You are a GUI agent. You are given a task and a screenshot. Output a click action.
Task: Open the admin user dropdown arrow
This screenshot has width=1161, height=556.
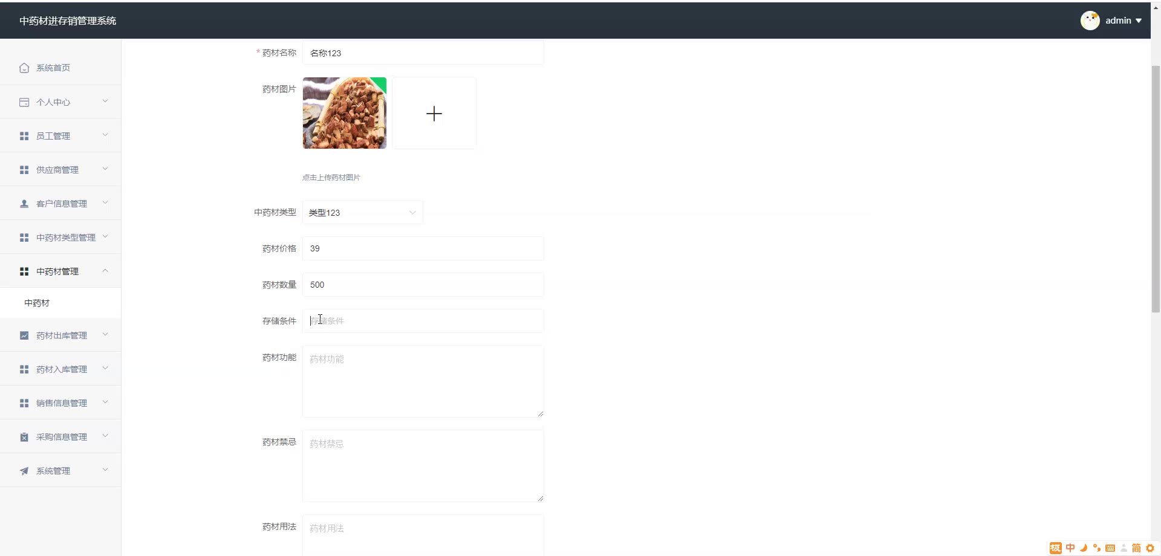[x=1139, y=21]
